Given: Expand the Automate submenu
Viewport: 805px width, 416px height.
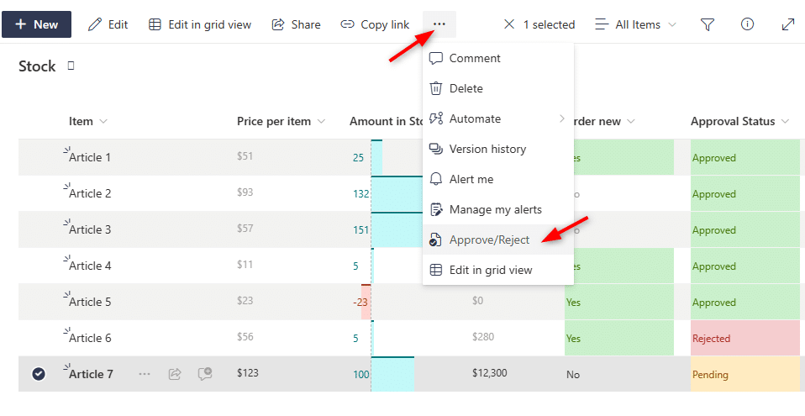Looking at the screenshot, I should pos(497,118).
